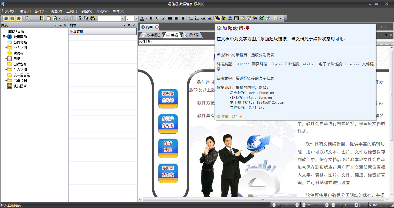Screen dimensions: 394x208
Task: Open the font name dropdown
Action: (x=123, y=18)
